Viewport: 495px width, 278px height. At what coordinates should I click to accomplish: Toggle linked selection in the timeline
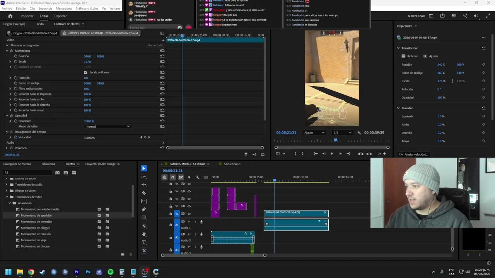[x=181, y=177]
